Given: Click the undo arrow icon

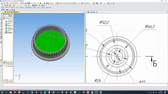Looking at the screenshot, I should [x=29, y=5].
